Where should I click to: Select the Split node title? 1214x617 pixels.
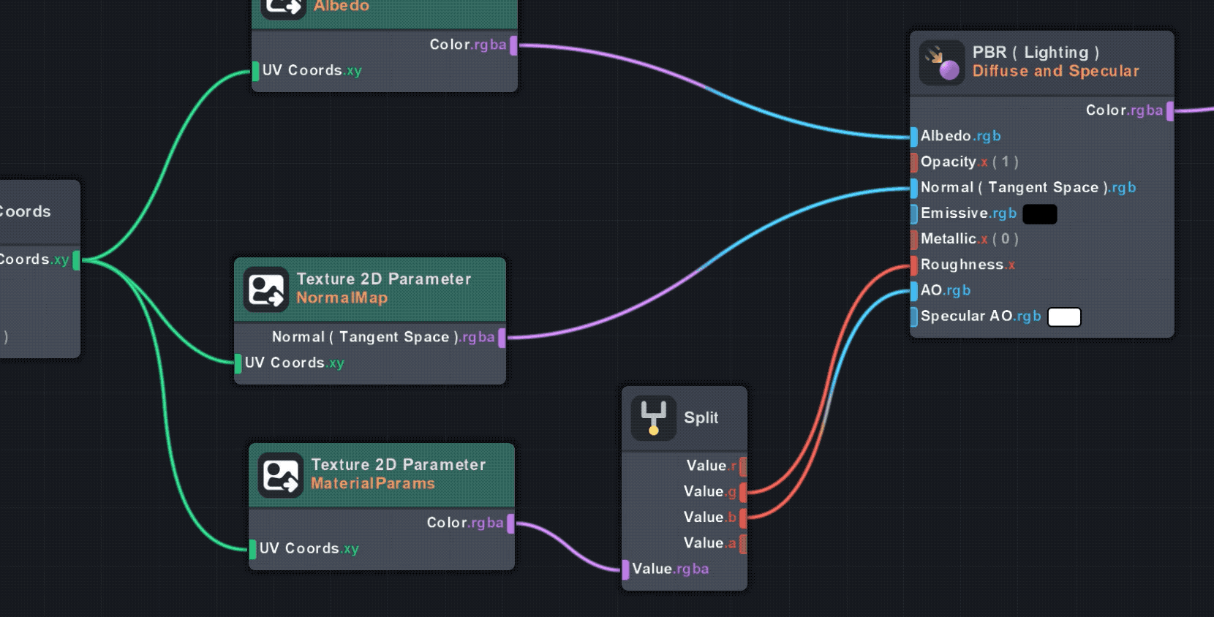point(701,418)
